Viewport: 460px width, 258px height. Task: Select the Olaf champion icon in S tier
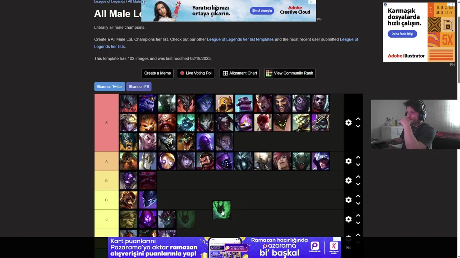[128, 142]
